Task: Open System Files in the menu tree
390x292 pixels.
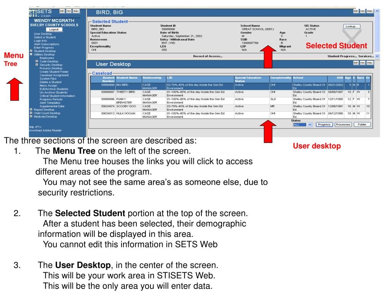Action: pyautogui.click(x=48, y=79)
